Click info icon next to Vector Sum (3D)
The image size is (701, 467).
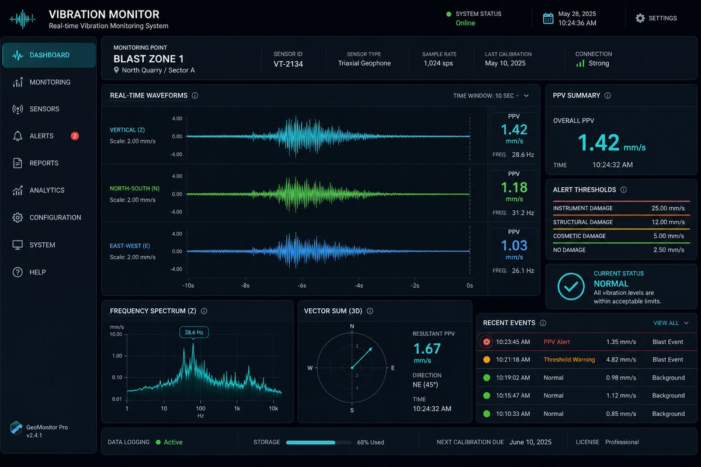(x=370, y=311)
